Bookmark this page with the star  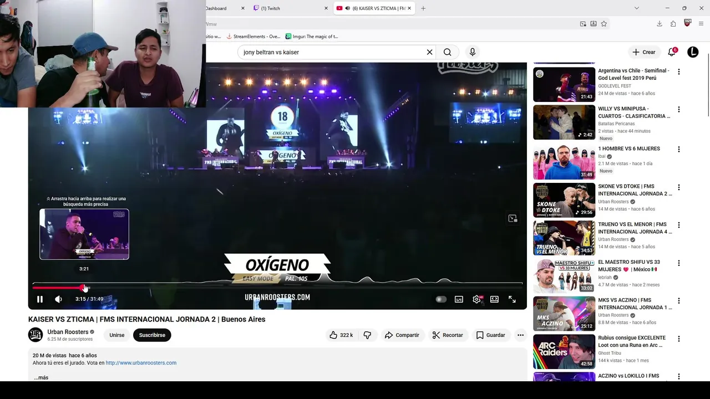(604, 24)
